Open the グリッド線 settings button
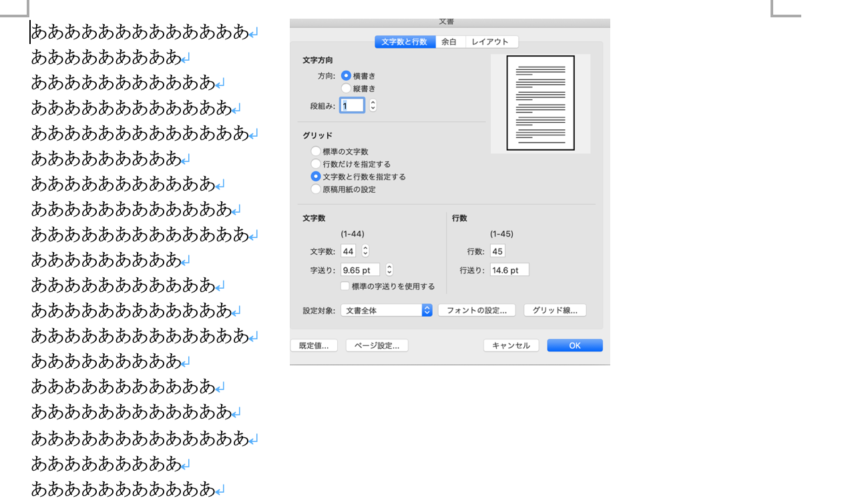Viewport: 860px width, 504px height. tap(555, 310)
